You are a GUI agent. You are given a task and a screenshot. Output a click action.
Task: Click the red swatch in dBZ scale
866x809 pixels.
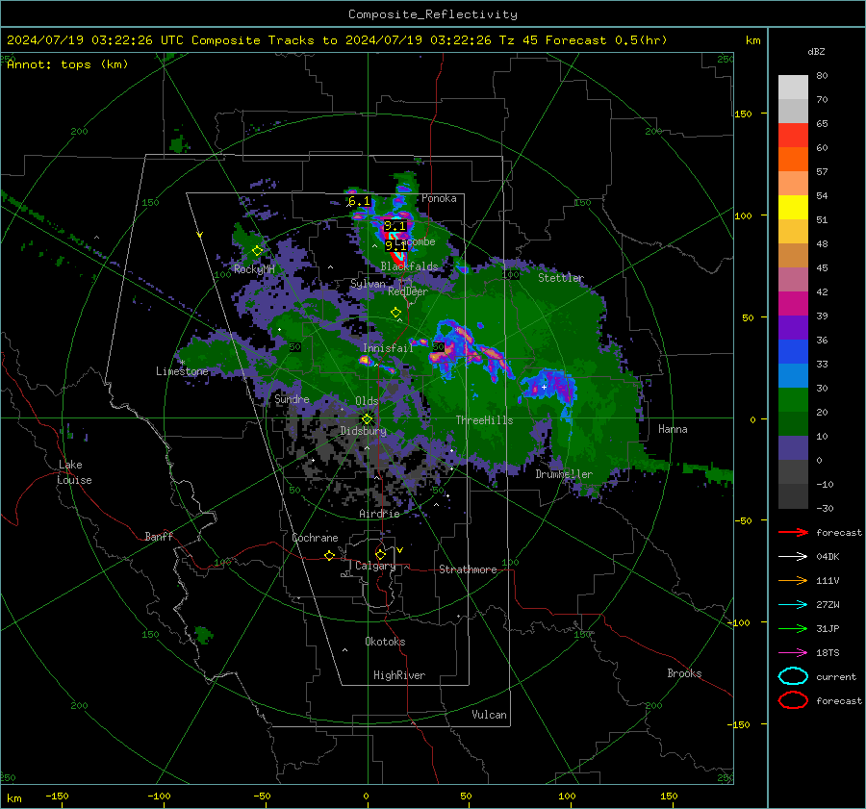[x=793, y=135]
